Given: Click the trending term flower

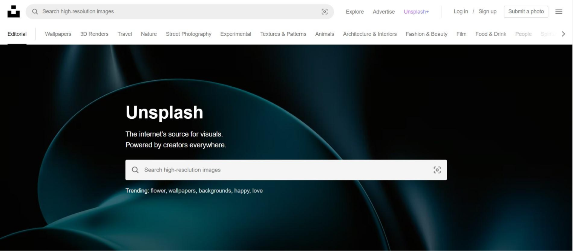Looking at the screenshot, I should [158, 191].
